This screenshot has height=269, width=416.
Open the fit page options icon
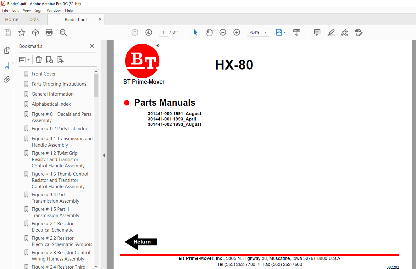tap(281, 32)
